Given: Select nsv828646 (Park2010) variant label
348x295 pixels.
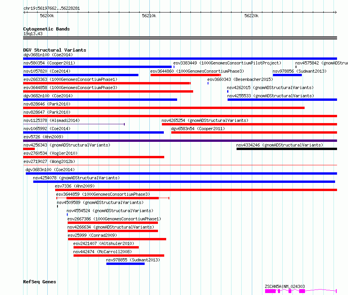Looking at the screenshot, I should [47, 104].
